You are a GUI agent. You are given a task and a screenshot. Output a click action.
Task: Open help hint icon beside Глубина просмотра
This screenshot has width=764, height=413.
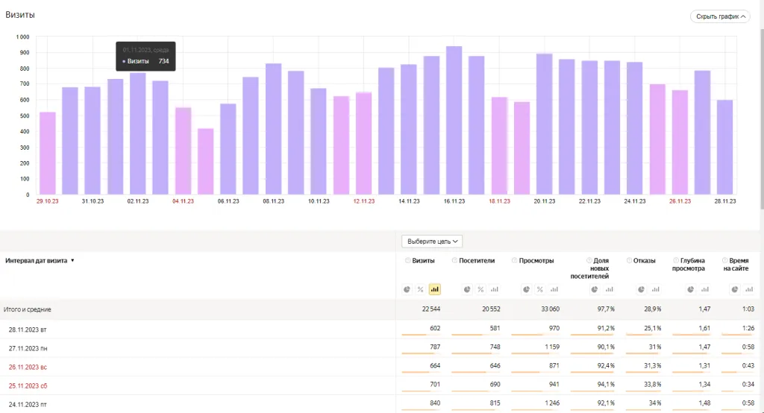[676, 261]
